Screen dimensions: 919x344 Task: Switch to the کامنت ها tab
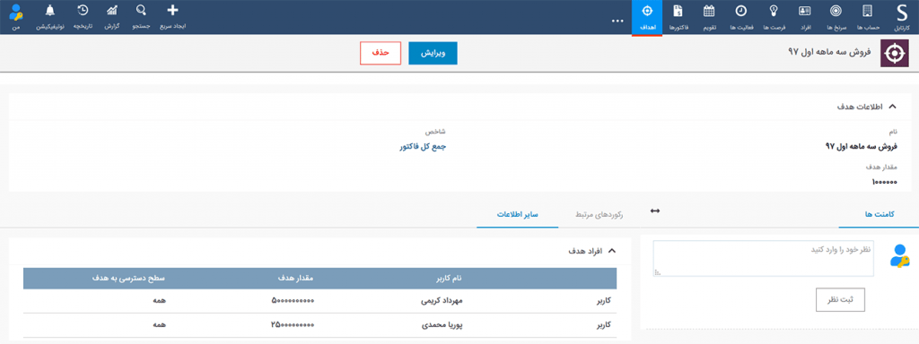tap(879, 215)
